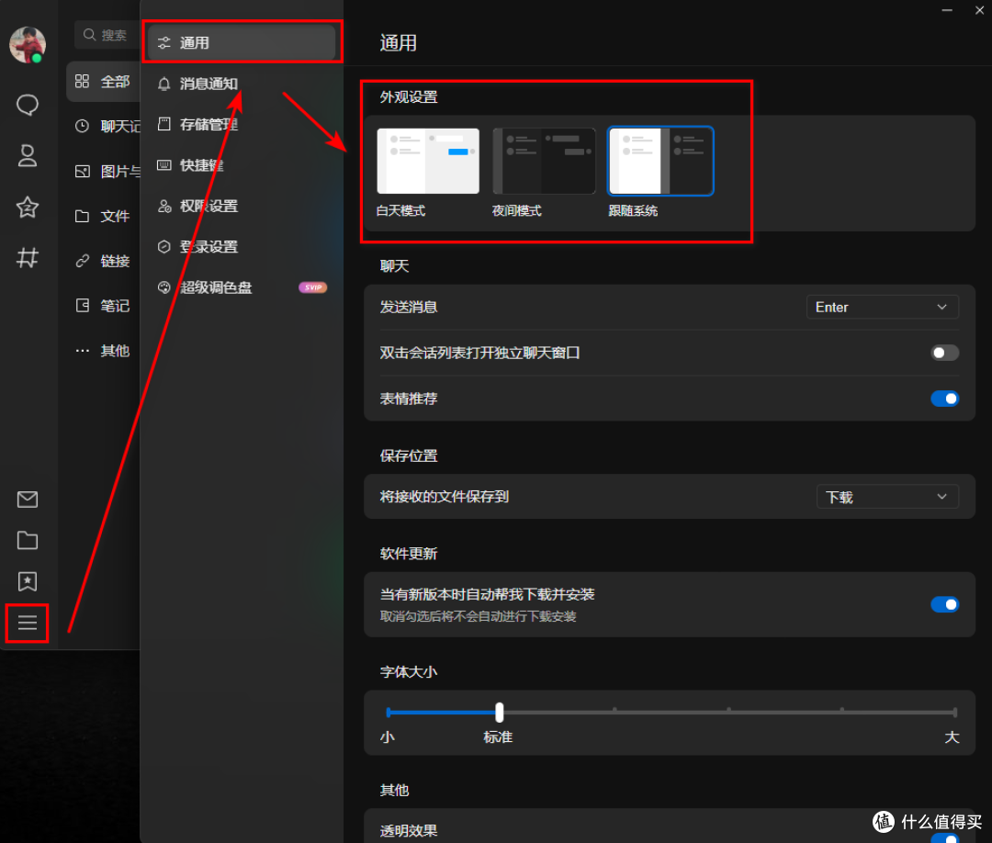The image size is (992, 843).
Task: Open the 发送消息 Enter dropdown
Action: pyautogui.click(x=882, y=307)
